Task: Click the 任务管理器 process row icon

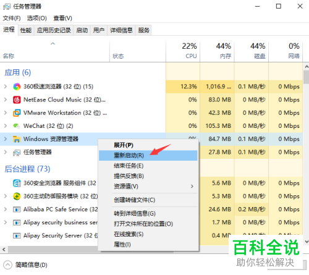Action: click(17, 153)
